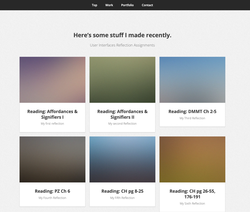Click the orange-brown CH pg 26-55 image
This screenshot has height=212, width=250.
click(192, 159)
